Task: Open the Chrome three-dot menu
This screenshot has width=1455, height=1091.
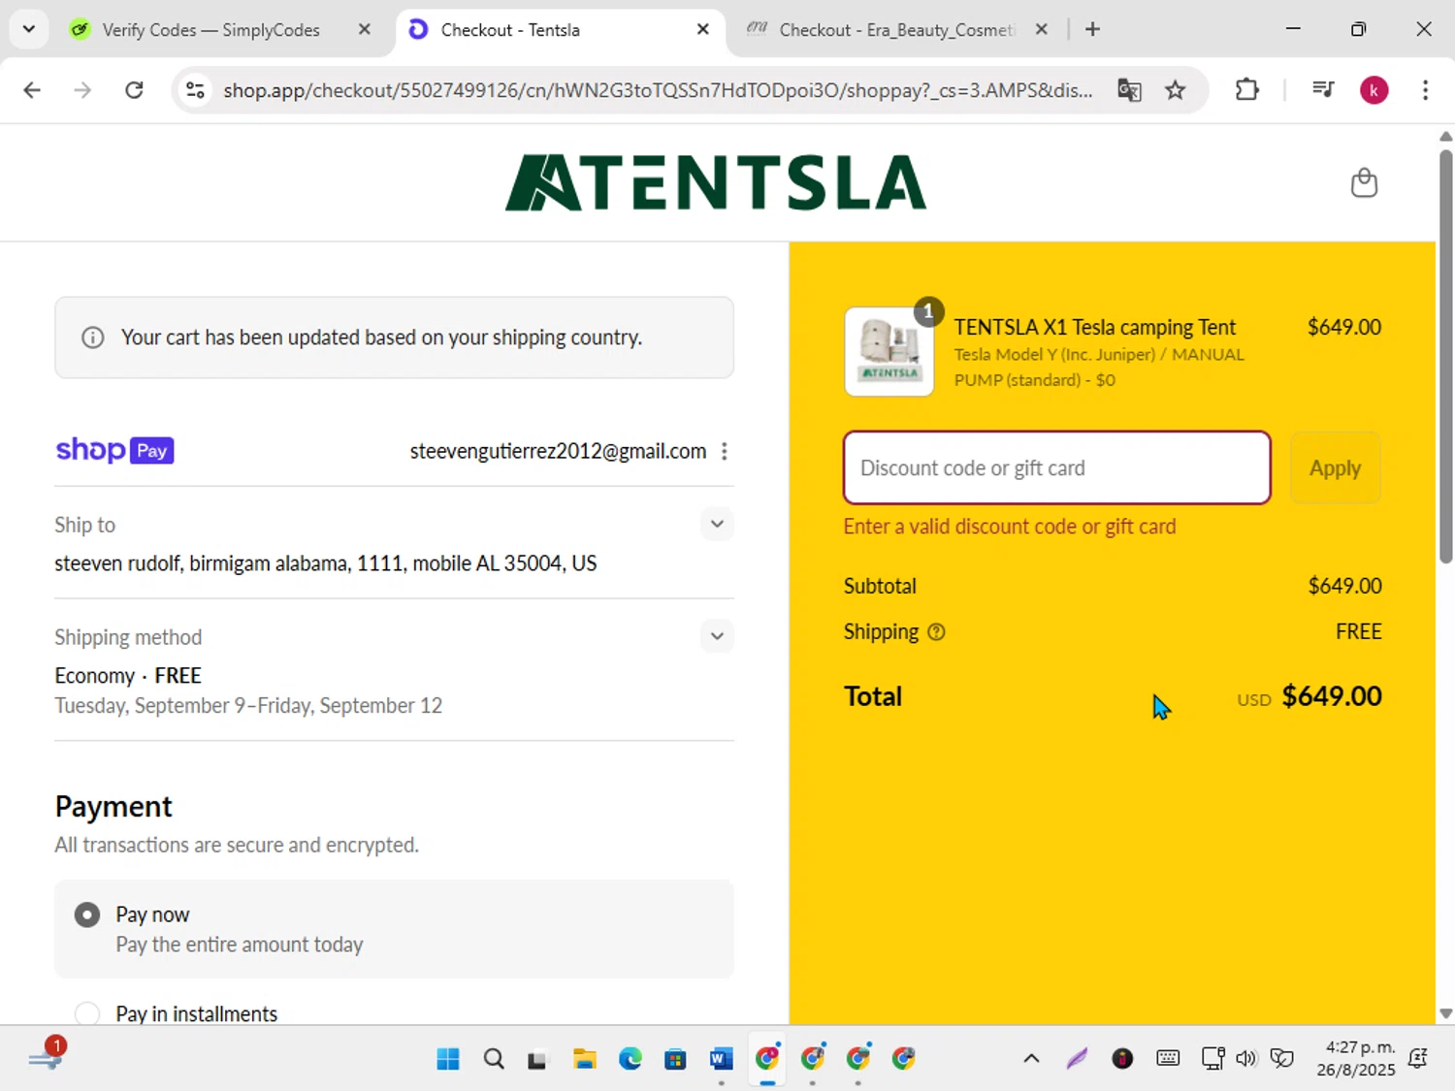Action: 1425,90
